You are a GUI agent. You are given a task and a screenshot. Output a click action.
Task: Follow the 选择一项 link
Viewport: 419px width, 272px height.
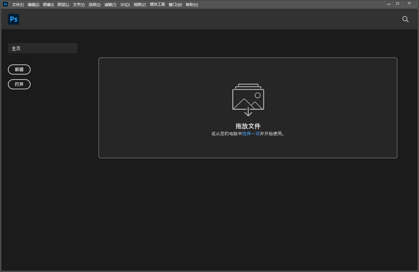(251, 134)
